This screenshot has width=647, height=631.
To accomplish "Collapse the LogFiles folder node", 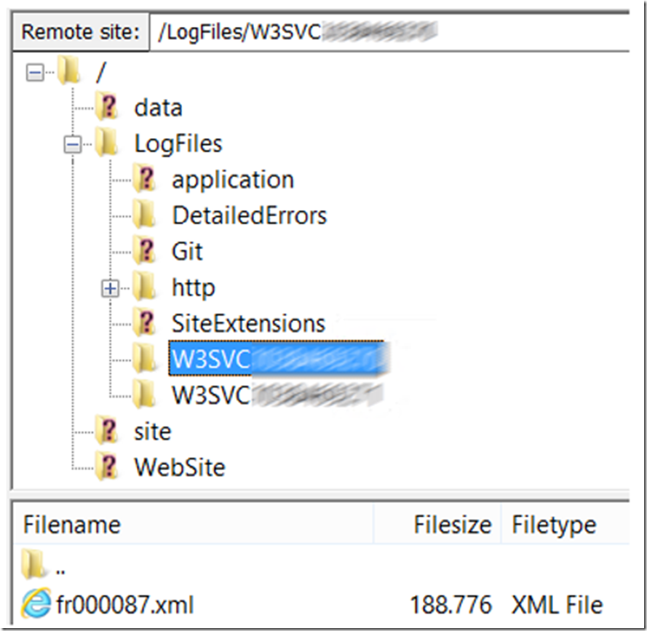I will pyautogui.click(x=73, y=145).
